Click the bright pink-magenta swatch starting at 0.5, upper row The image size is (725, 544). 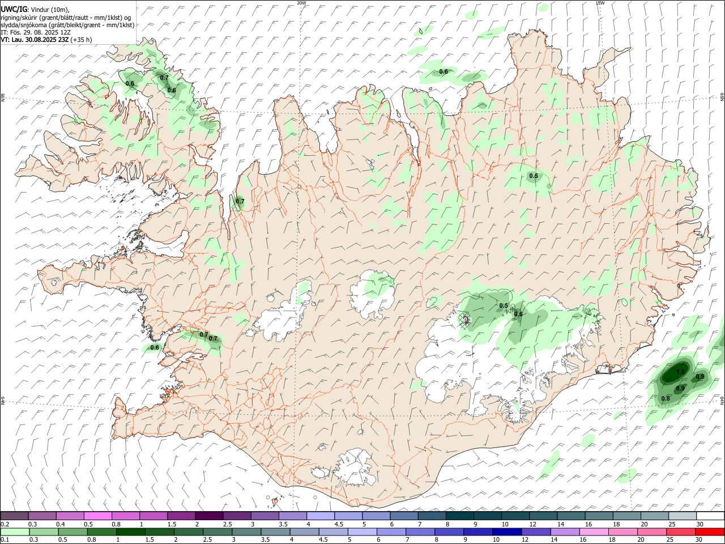97,516
